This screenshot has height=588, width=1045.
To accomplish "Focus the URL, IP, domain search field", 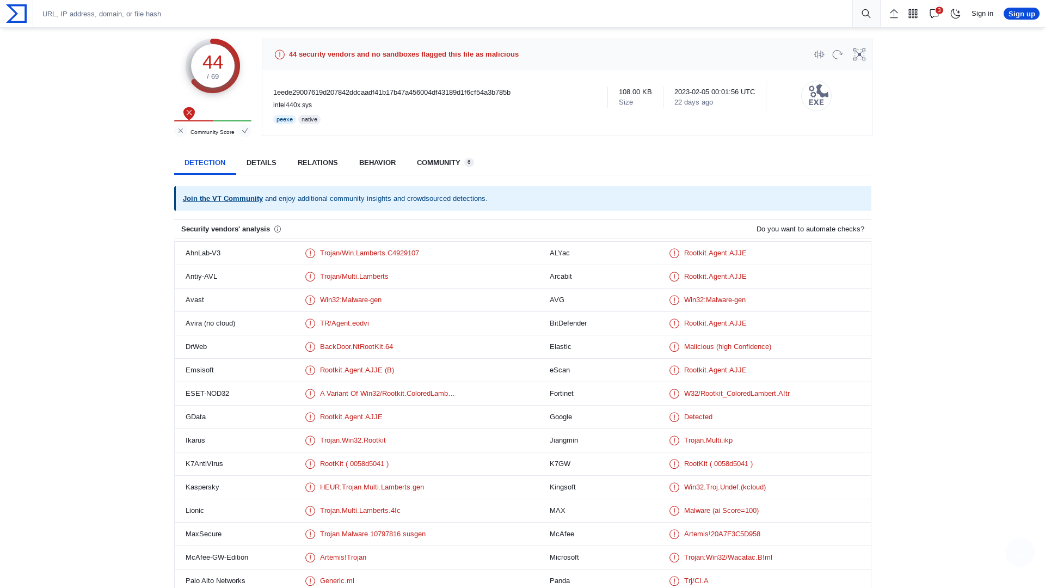I will 442,14.
